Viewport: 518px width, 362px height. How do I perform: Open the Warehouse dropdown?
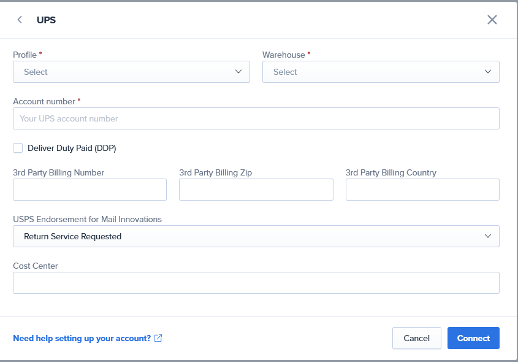click(x=381, y=72)
